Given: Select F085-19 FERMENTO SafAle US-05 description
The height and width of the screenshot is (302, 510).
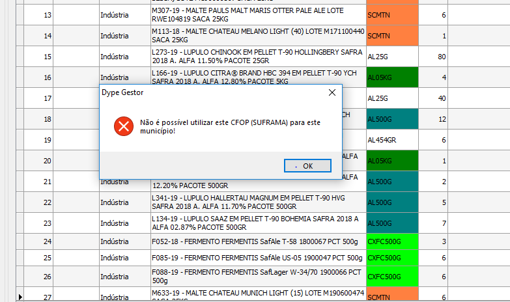Looking at the screenshot, I should point(259,258).
